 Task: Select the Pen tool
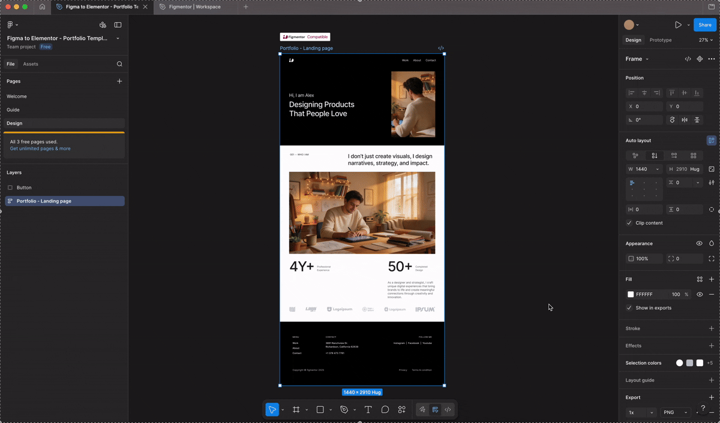point(343,409)
